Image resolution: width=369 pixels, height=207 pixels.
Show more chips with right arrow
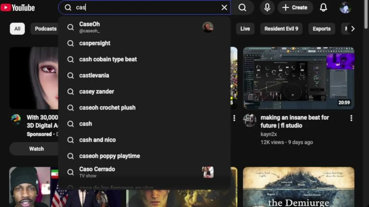[x=353, y=29]
